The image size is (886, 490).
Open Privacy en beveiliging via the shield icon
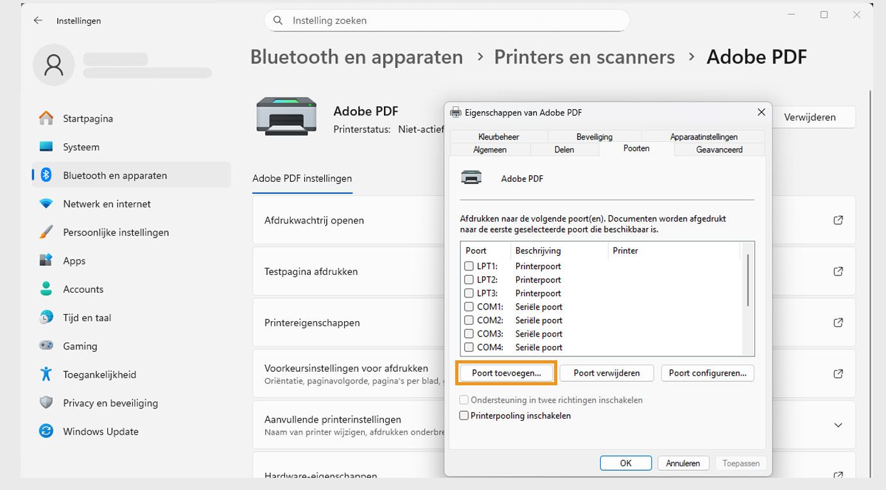(x=45, y=403)
